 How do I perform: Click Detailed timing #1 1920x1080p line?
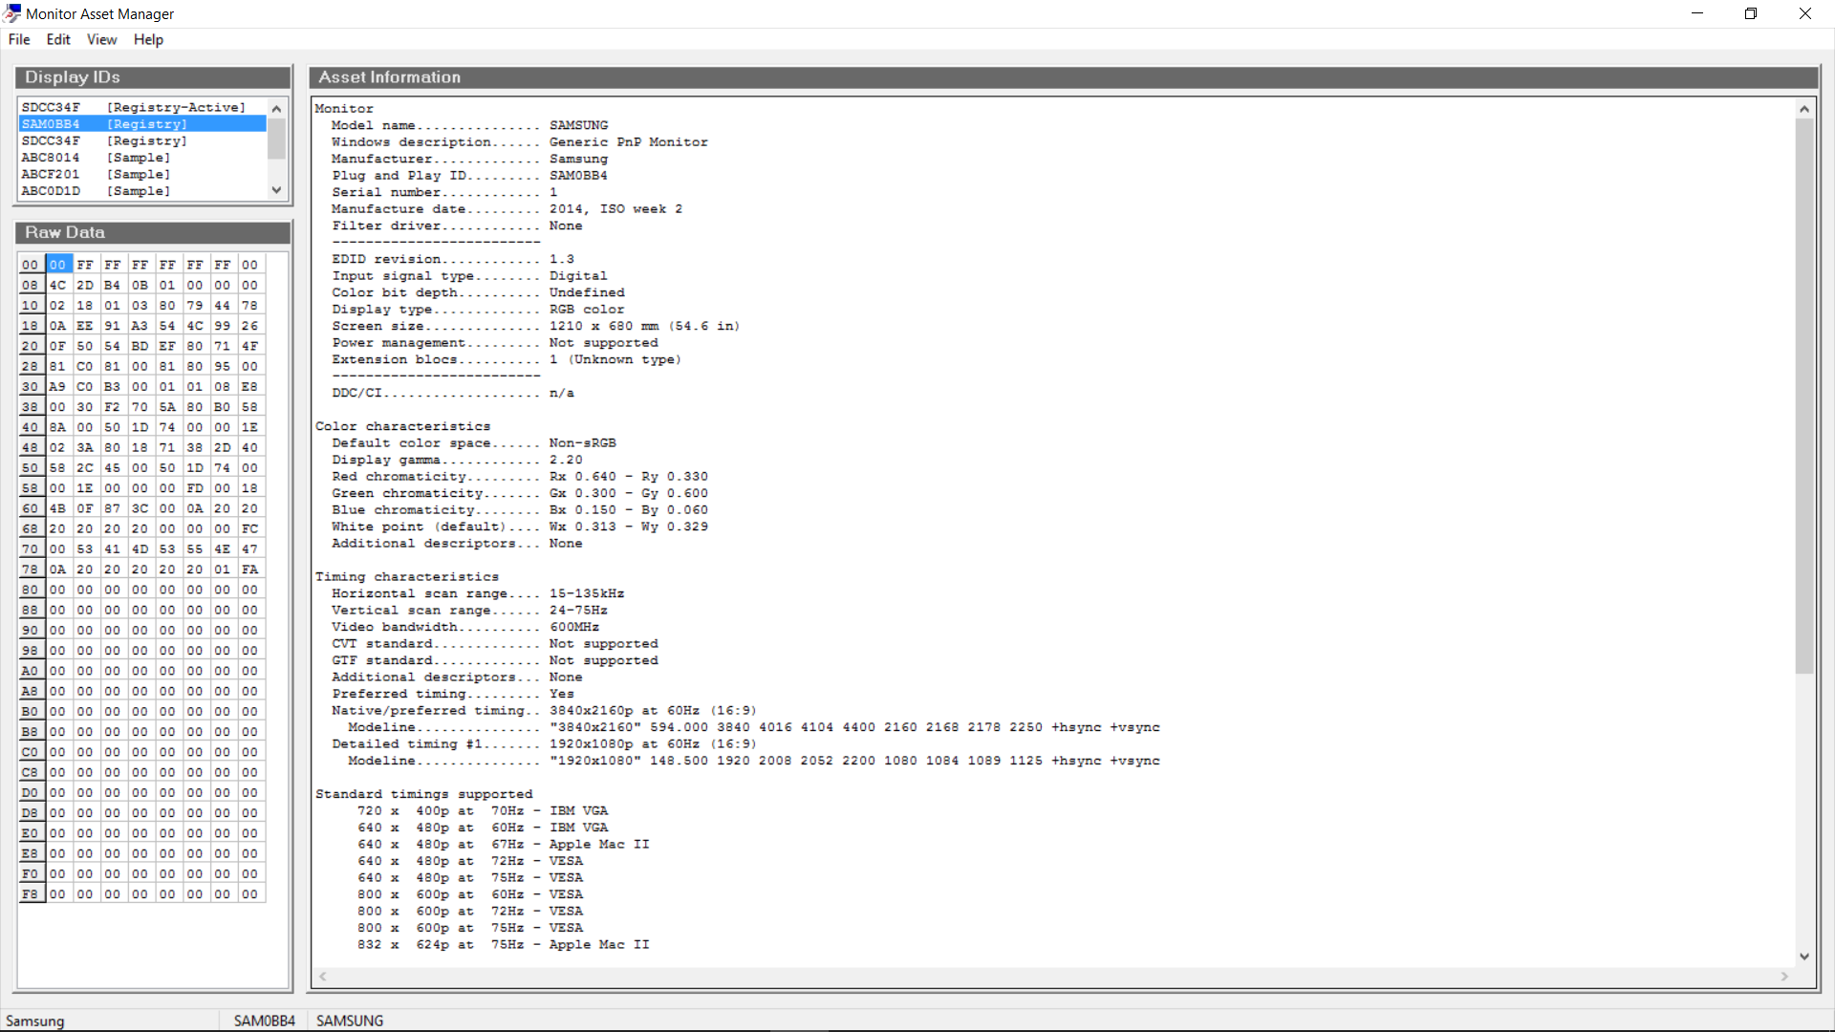(544, 744)
